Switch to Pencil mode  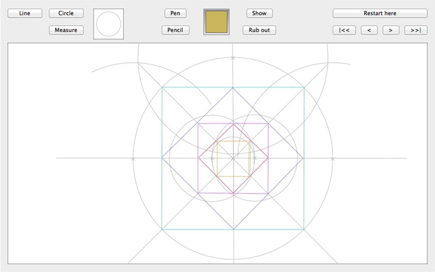tap(175, 30)
